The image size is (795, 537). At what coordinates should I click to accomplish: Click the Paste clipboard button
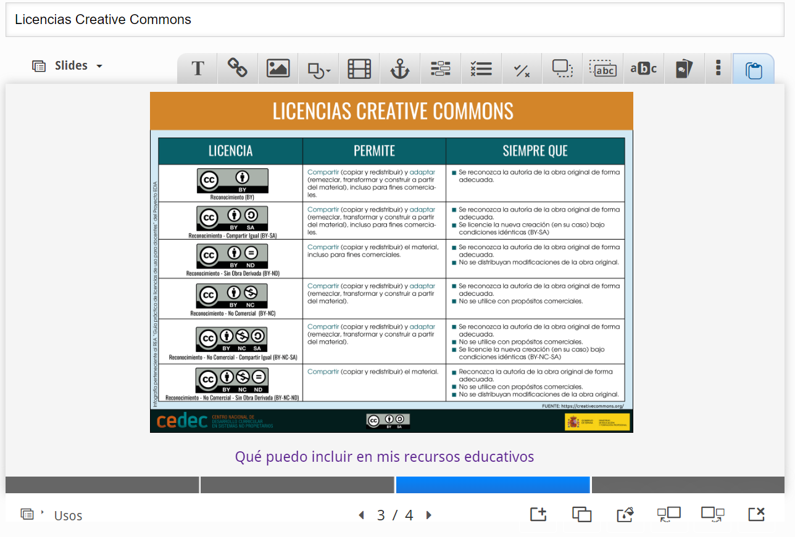(754, 70)
